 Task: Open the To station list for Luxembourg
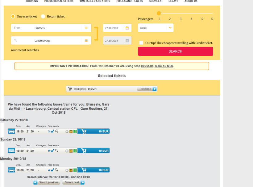coord(86,41)
